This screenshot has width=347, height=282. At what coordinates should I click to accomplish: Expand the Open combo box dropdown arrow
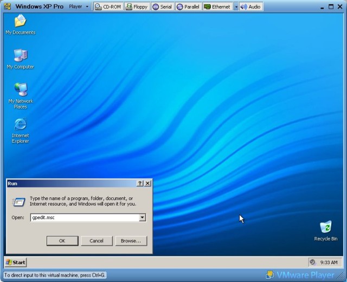click(142, 217)
